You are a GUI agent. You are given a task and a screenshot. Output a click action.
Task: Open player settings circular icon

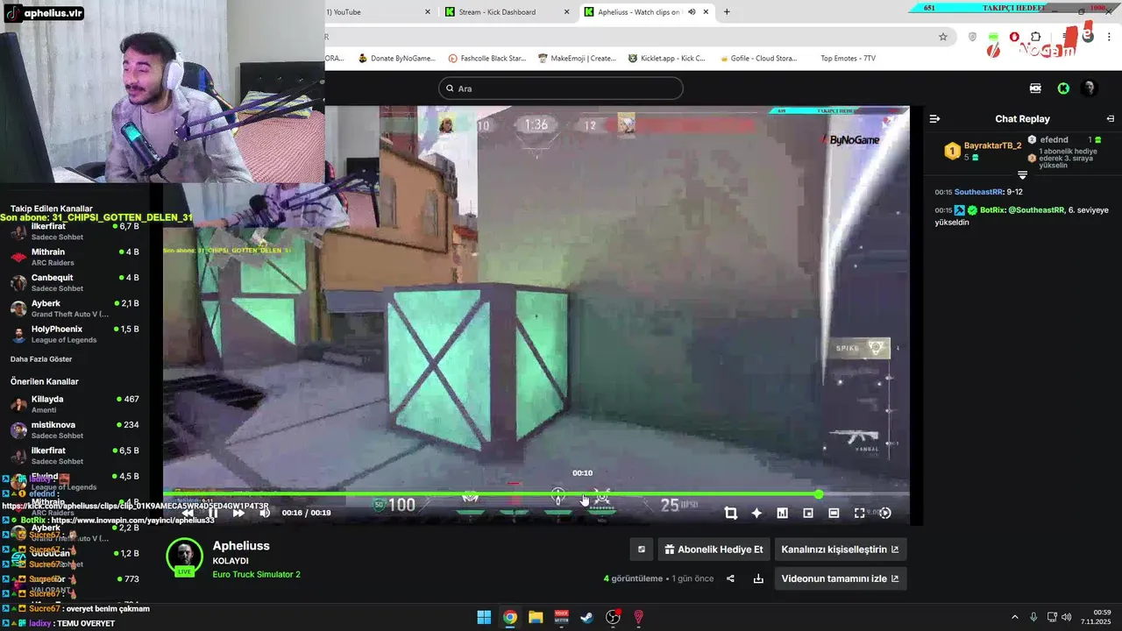885,514
